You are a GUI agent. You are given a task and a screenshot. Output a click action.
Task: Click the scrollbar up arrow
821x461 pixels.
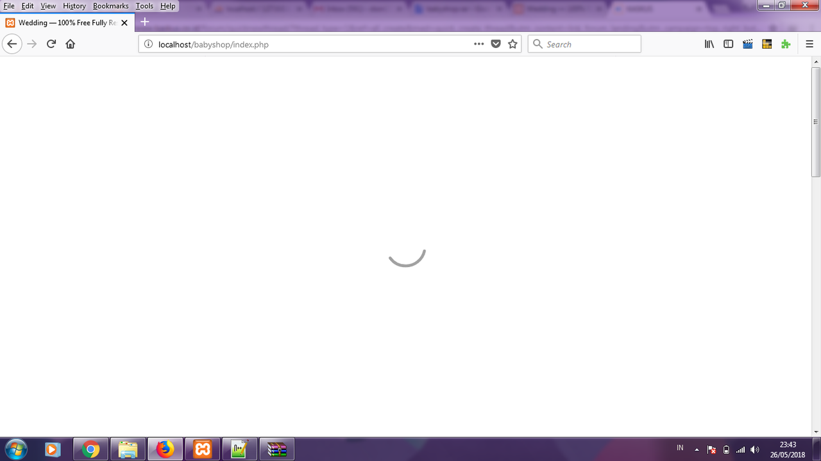816,61
